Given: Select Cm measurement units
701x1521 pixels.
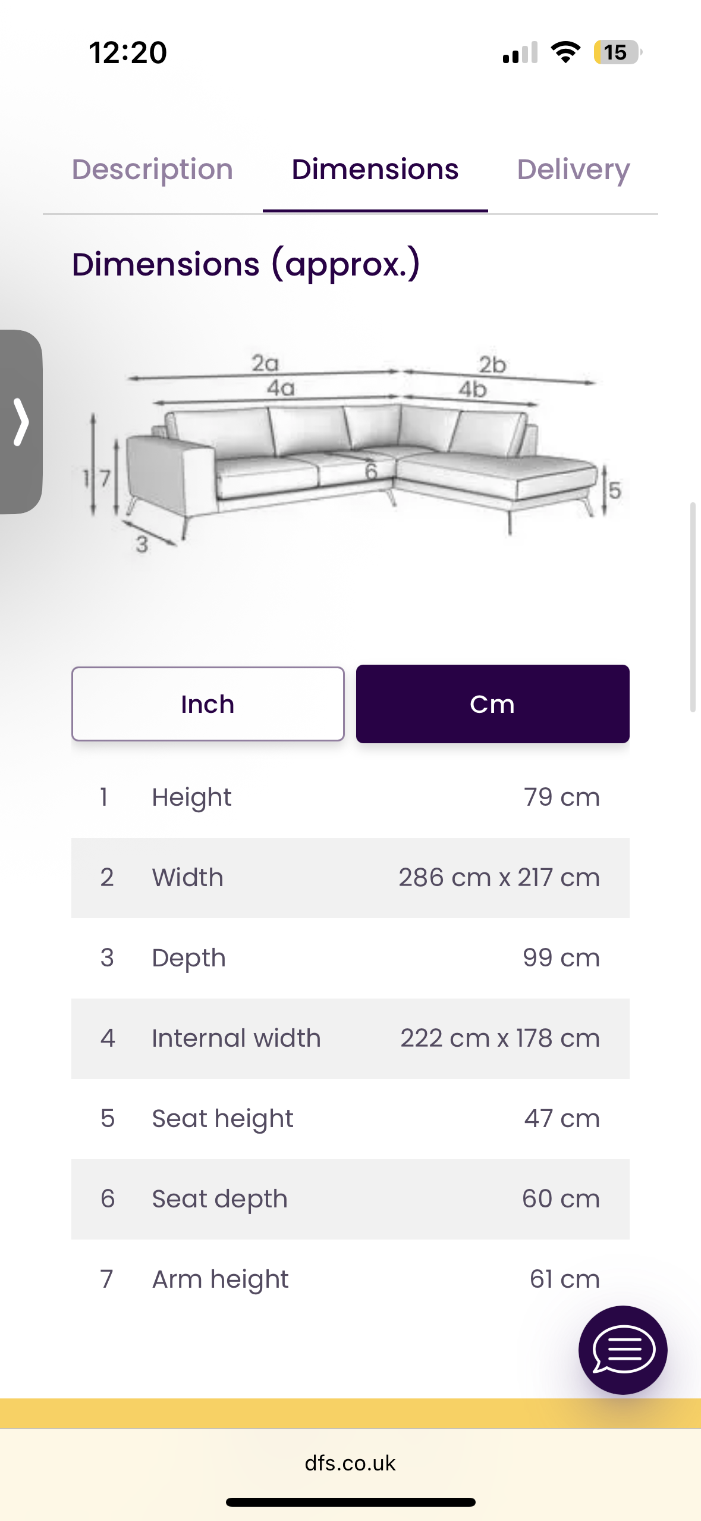Looking at the screenshot, I should (x=492, y=704).
